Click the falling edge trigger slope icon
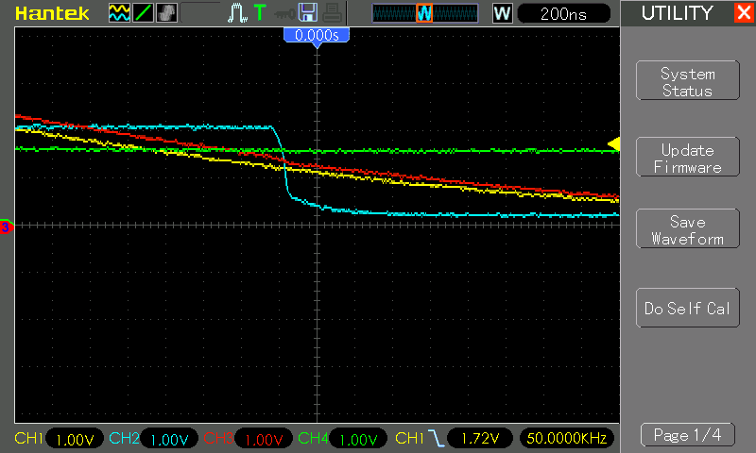 click(x=436, y=438)
